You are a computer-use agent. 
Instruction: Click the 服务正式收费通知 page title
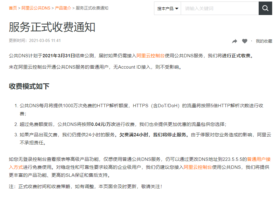pyautogui.click(x=52, y=27)
